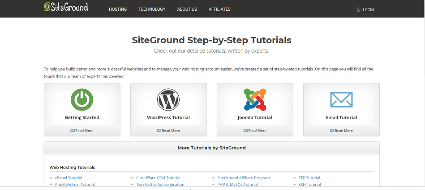This screenshot has height=190, width=425.
Task: Open the Email Tutorial title link
Action: pos(341,117)
